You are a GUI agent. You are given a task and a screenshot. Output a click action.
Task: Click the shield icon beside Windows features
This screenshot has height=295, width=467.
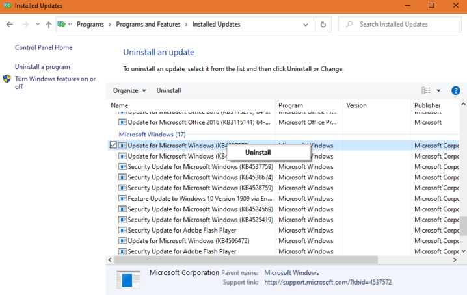[x=7, y=79]
